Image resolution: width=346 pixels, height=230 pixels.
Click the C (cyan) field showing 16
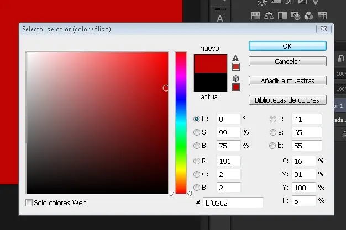point(303,161)
